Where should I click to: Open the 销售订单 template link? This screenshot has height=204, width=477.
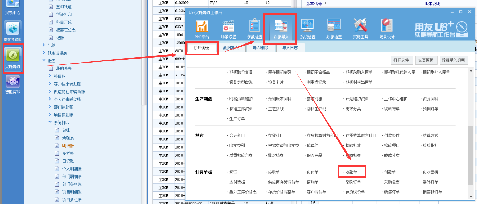[392, 192]
